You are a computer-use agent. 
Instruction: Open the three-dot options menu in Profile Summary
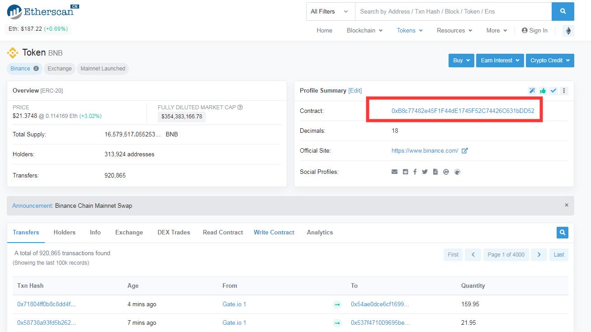[x=564, y=91]
